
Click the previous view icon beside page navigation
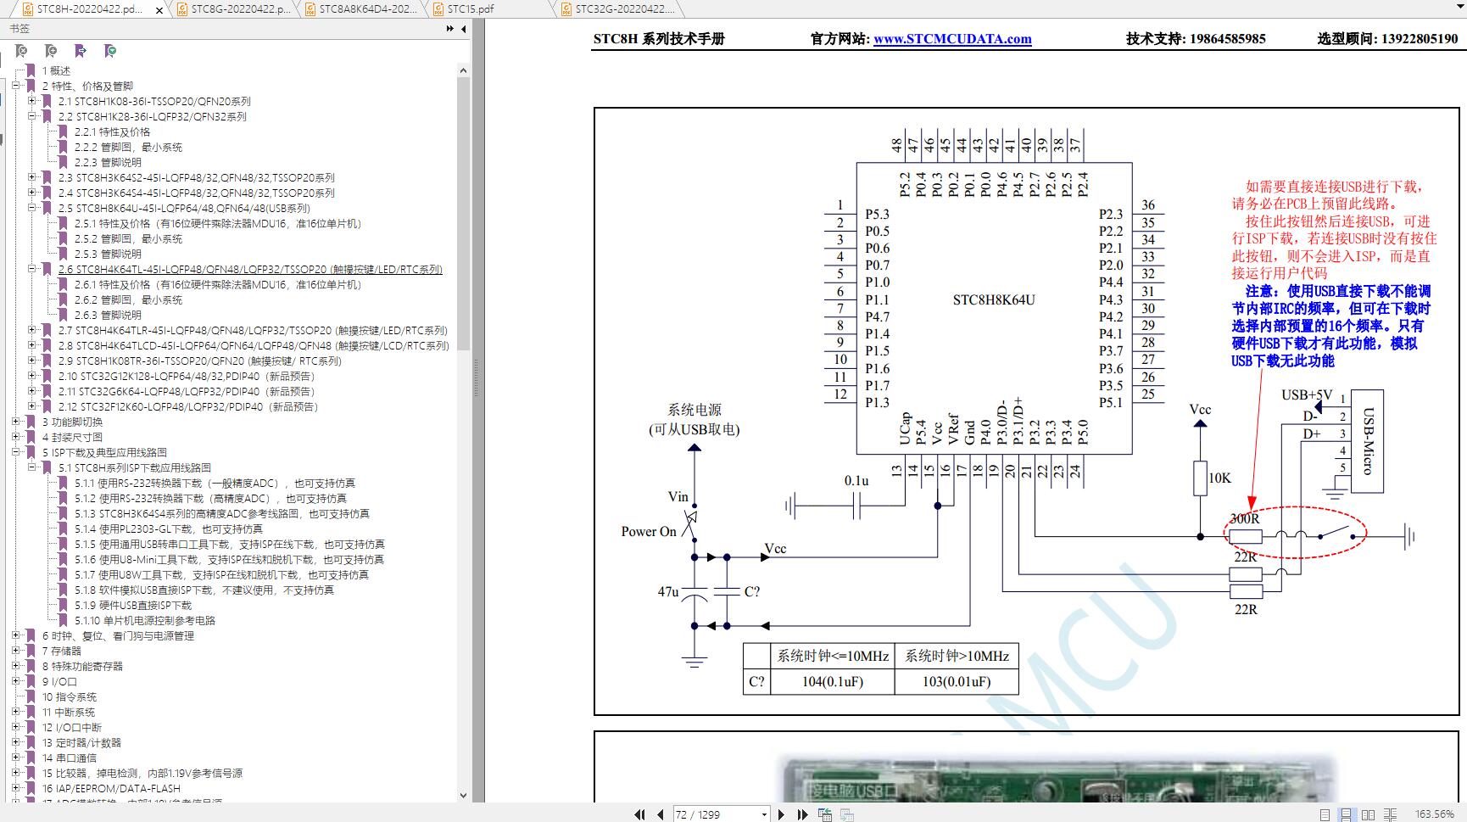(825, 814)
